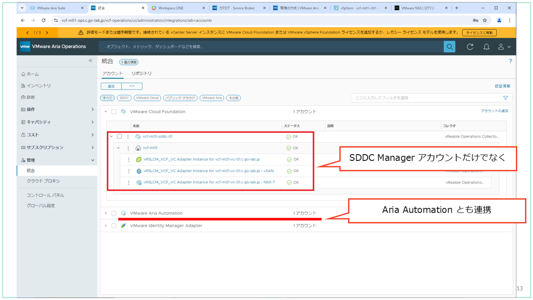Collapse the sidebar with double chevron icon
Viewport: 533px width, 300px height.
(90, 60)
